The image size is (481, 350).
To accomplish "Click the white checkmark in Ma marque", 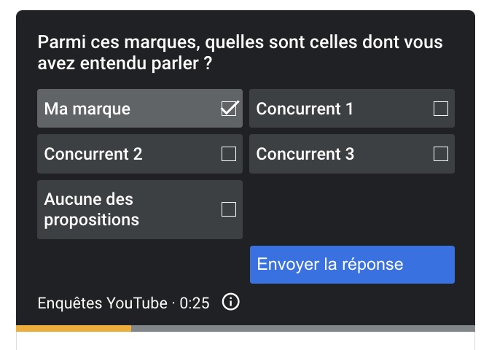I will (230, 108).
